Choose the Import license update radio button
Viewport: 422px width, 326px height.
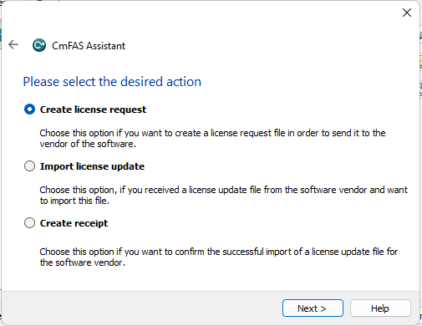pos(29,166)
